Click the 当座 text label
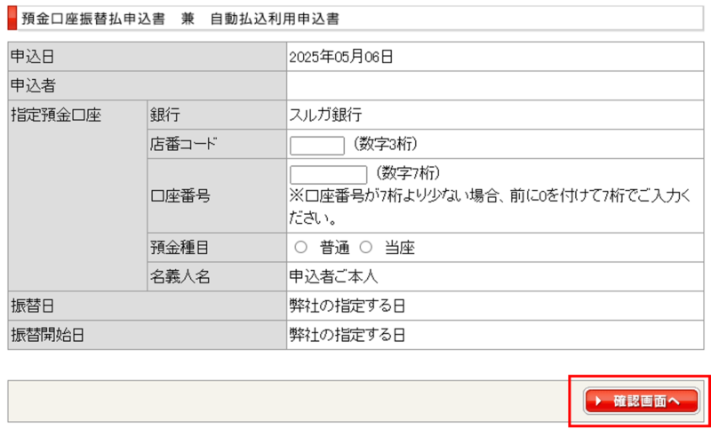The height and width of the screenshot is (429, 711). 399,248
